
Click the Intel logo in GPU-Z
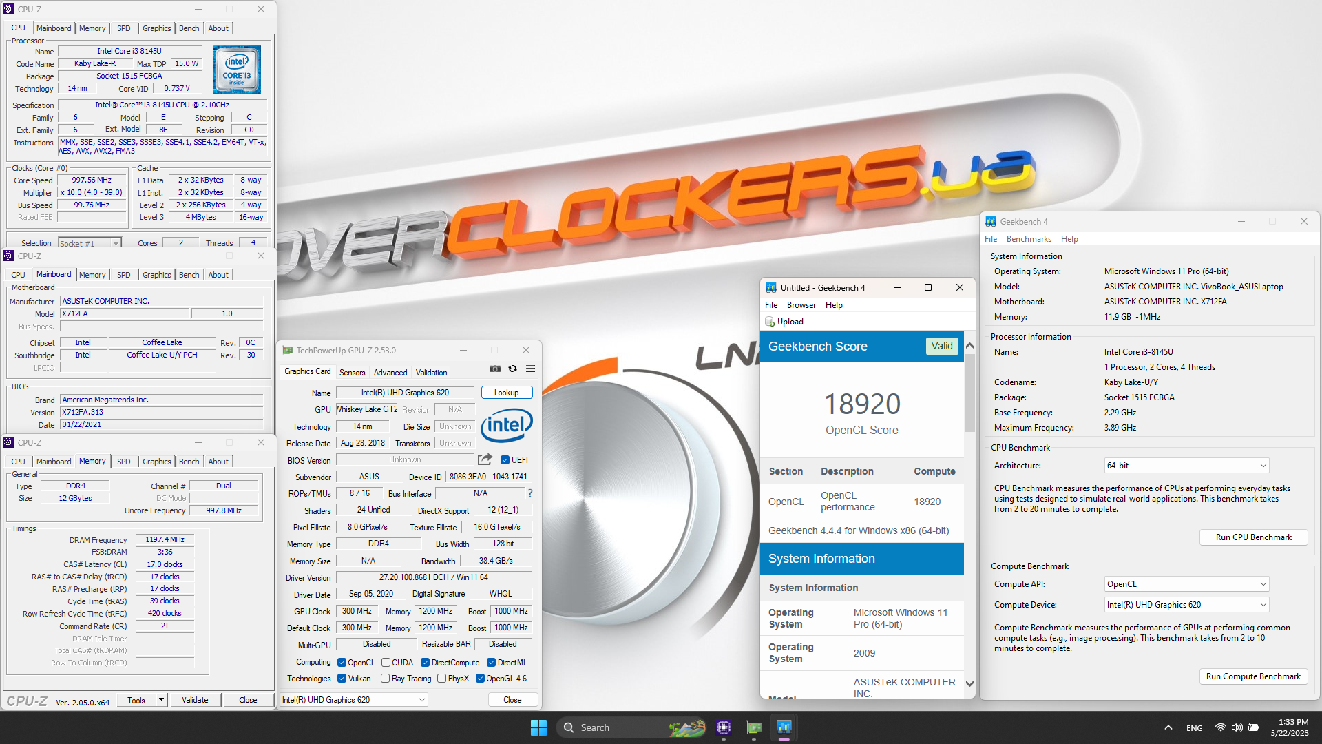(x=507, y=425)
